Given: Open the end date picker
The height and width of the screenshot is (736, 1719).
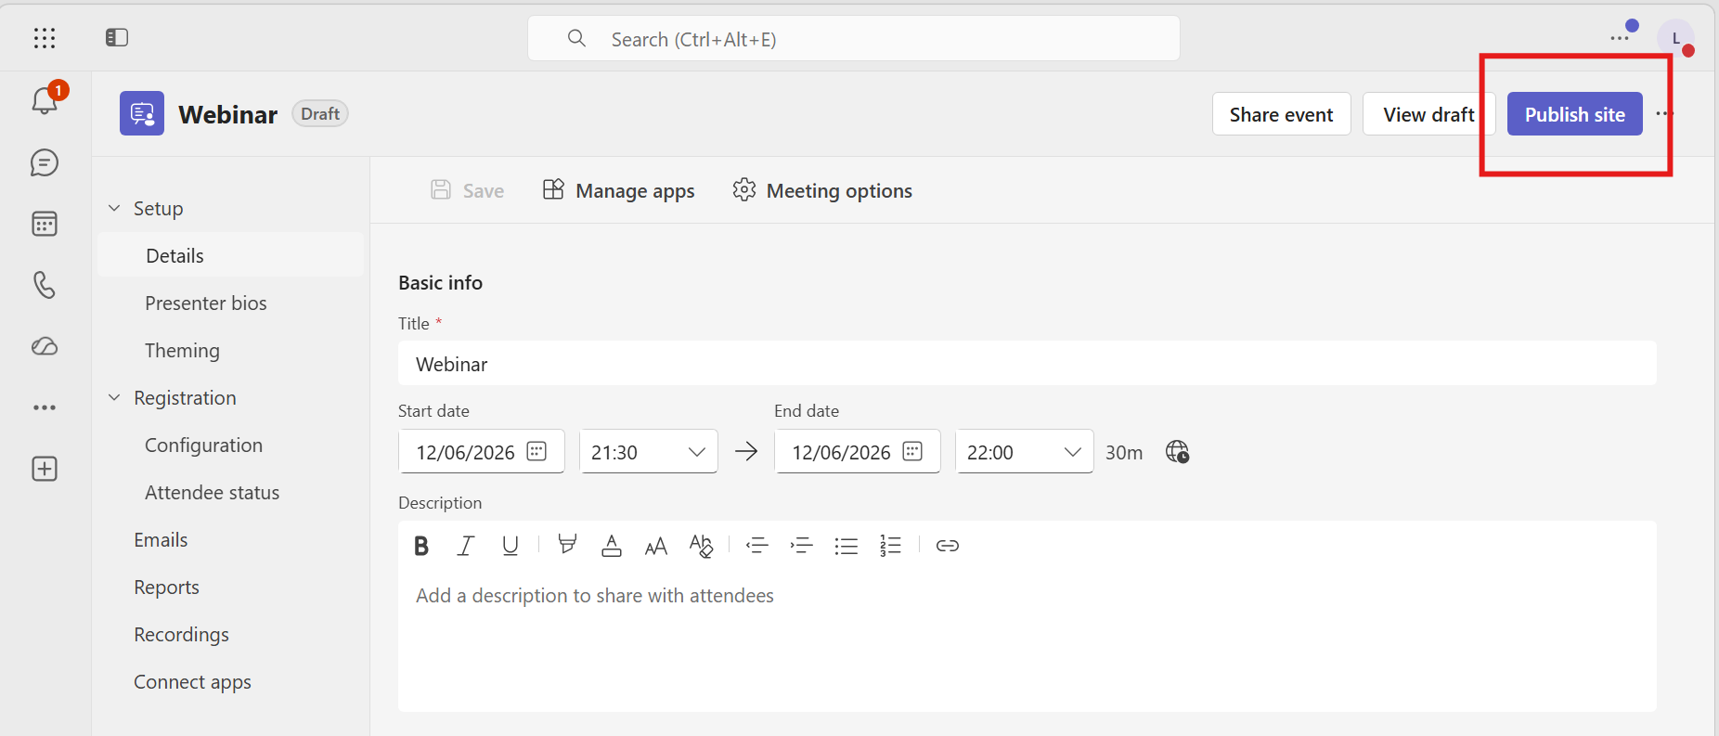Looking at the screenshot, I should coord(912,451).
